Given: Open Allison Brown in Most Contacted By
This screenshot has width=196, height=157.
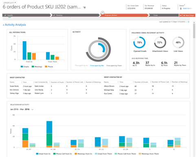Looking at the screenshot, I should 109,86.
